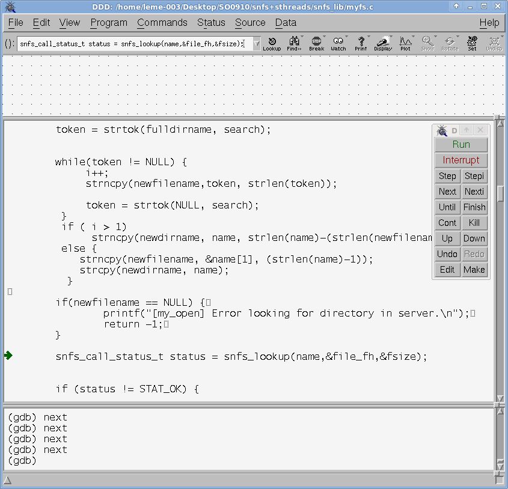This screenshot has width=508, height=489.
Task: Open the File menu
Action: pos(16,23)
